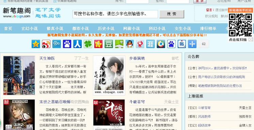Screen dimensions: 254x130
Task: Share via the green four-leaf clover icon
Action: click(x=88, y=44)
